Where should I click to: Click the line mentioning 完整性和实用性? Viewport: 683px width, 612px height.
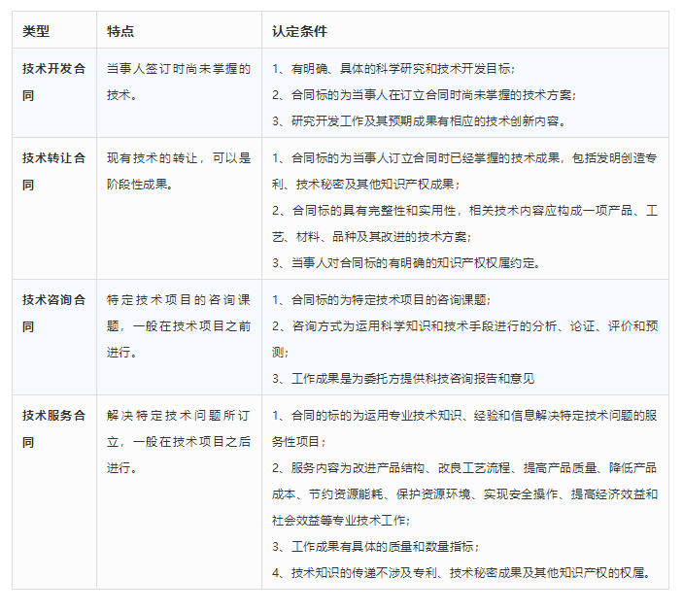point(464,210)
